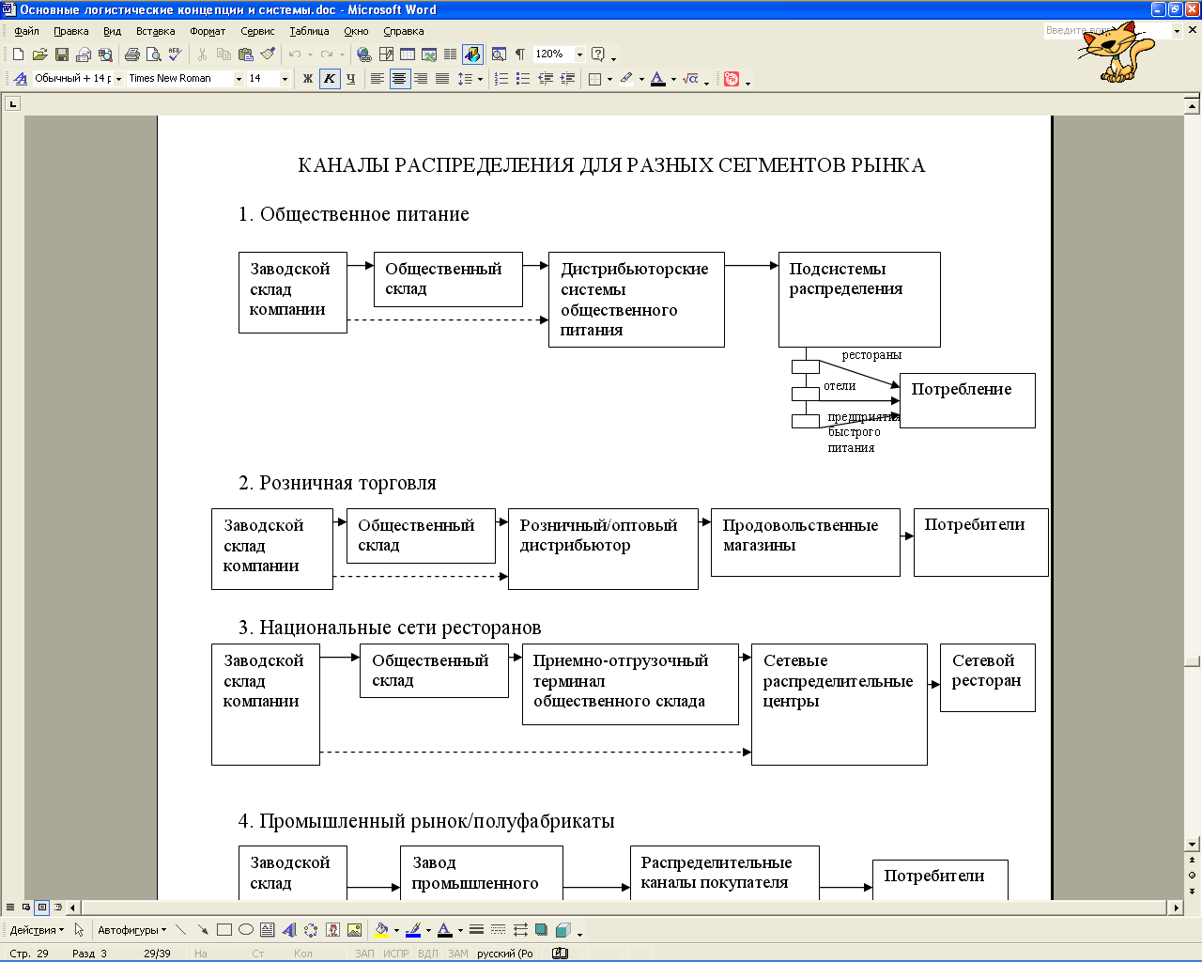Toggle italic formatting (К)
The height and width of the screenshot is (962, 1202).
pos(329,79)
